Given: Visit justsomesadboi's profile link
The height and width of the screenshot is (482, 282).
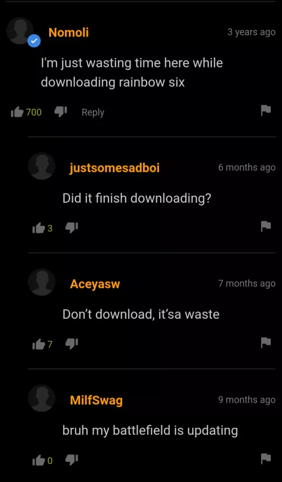Looking at the screenshot, I should point(114,168).
